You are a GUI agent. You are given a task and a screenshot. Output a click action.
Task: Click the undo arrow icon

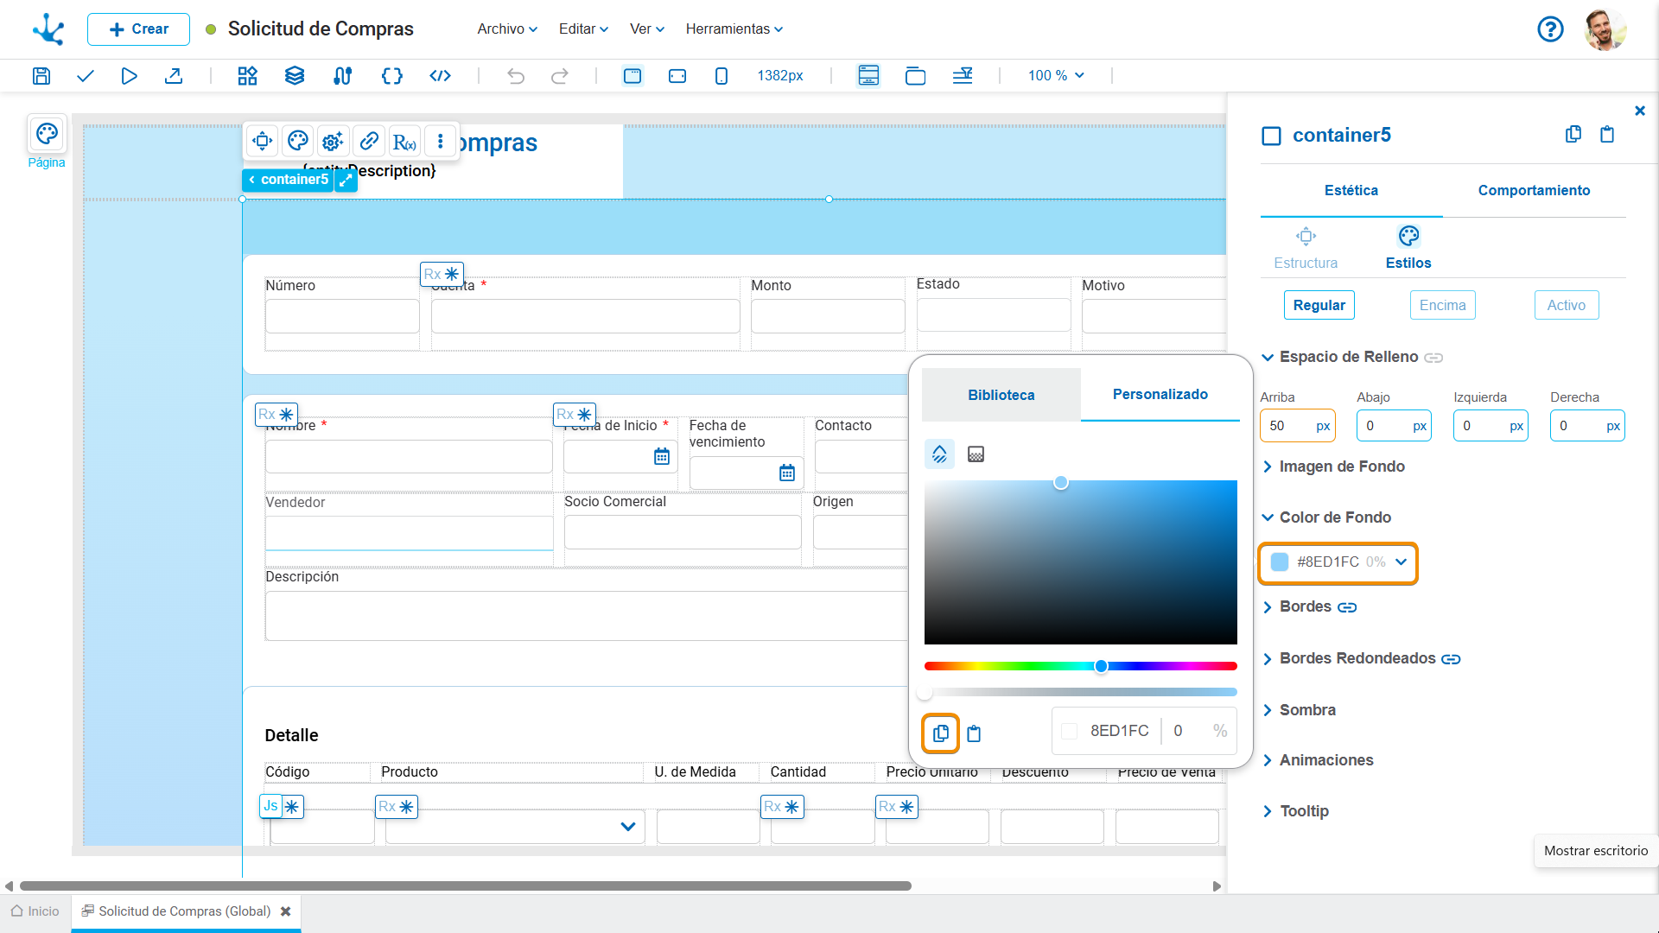[x=516, y=76]
